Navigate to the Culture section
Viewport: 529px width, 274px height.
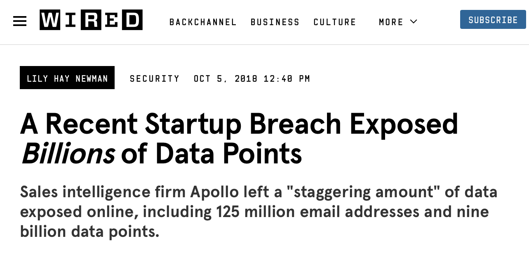click(x=334, y=22)
